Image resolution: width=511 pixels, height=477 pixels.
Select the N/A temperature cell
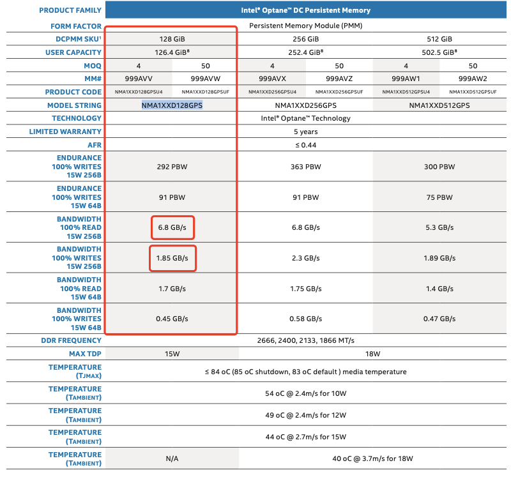[172, 458]
